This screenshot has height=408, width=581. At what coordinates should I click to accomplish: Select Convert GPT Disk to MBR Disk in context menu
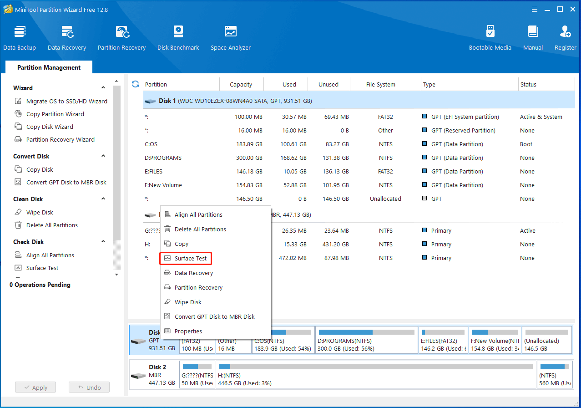point(216,316)
